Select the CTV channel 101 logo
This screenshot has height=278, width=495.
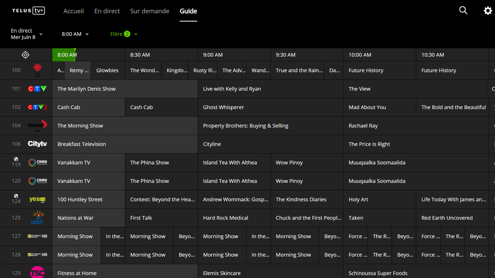tap(37, 89)
